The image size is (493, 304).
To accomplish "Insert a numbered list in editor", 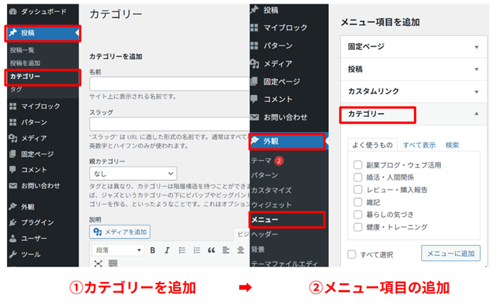I will coord(195,250).
